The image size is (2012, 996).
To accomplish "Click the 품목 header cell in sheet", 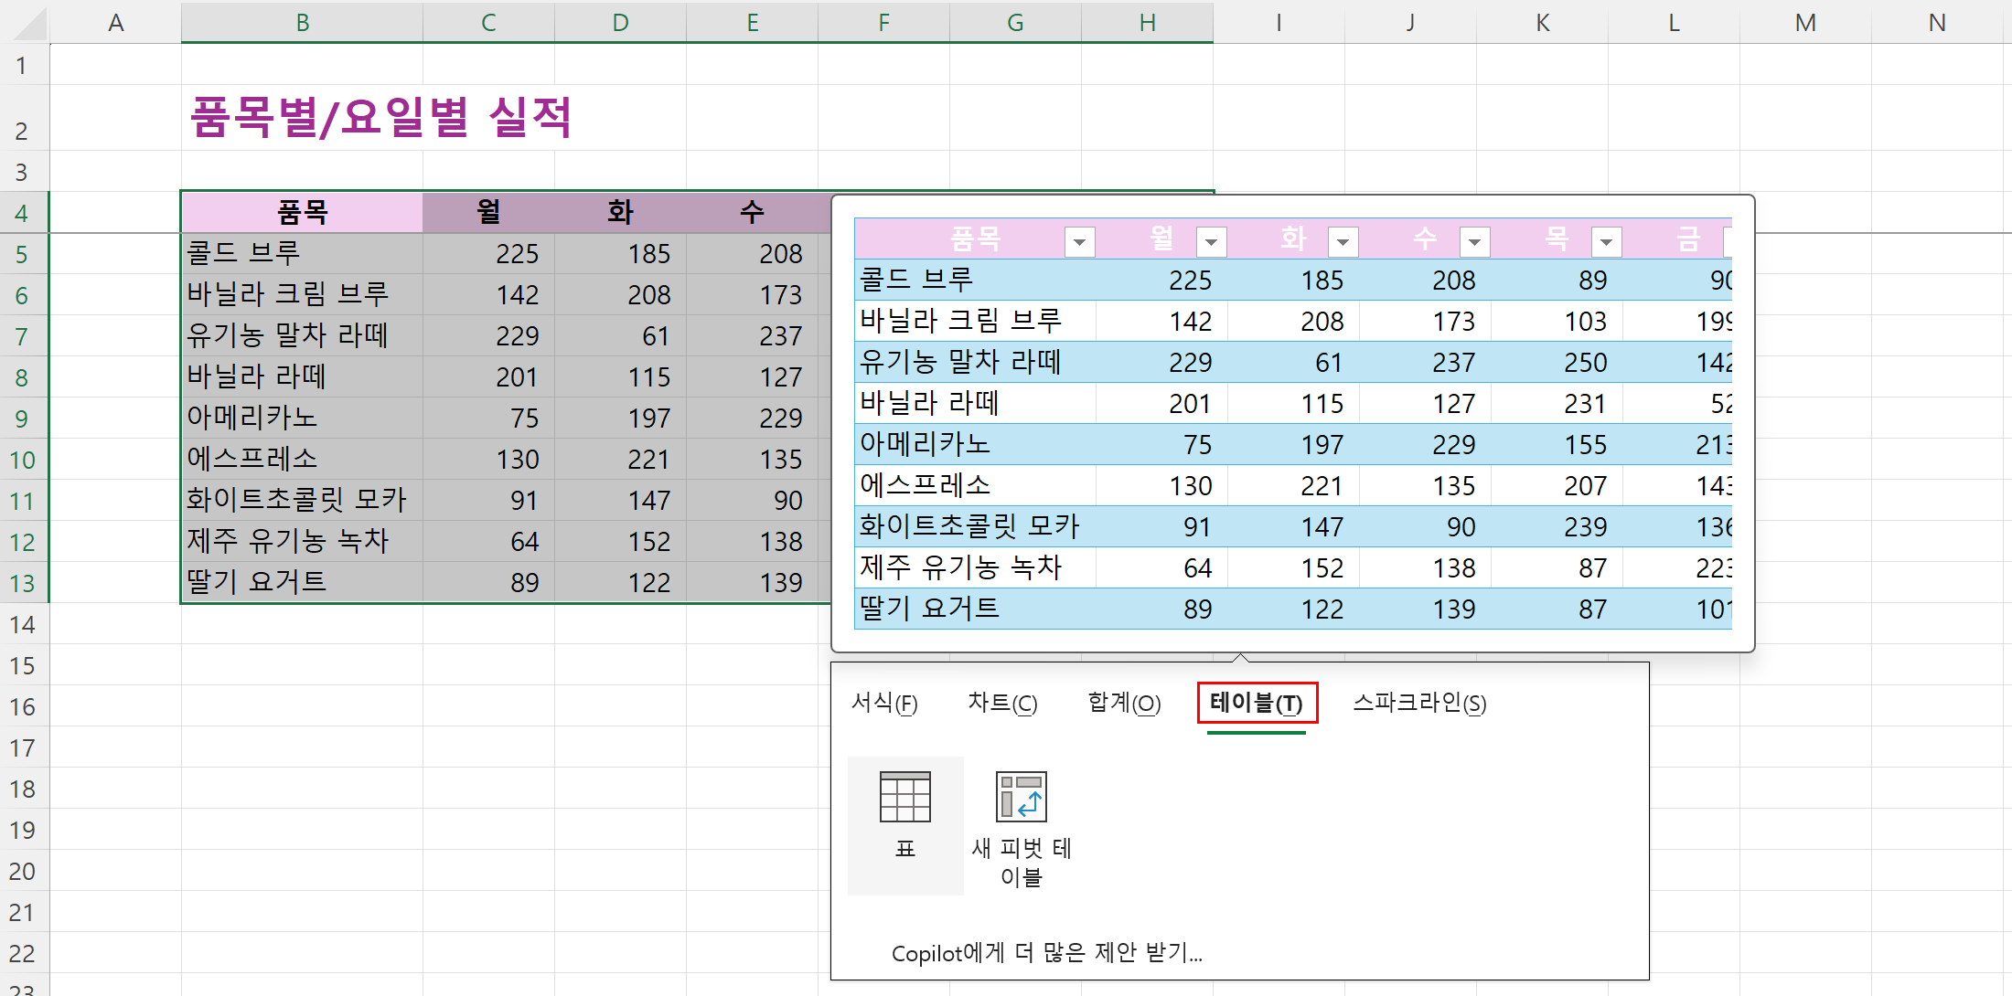I will point(302,213).
